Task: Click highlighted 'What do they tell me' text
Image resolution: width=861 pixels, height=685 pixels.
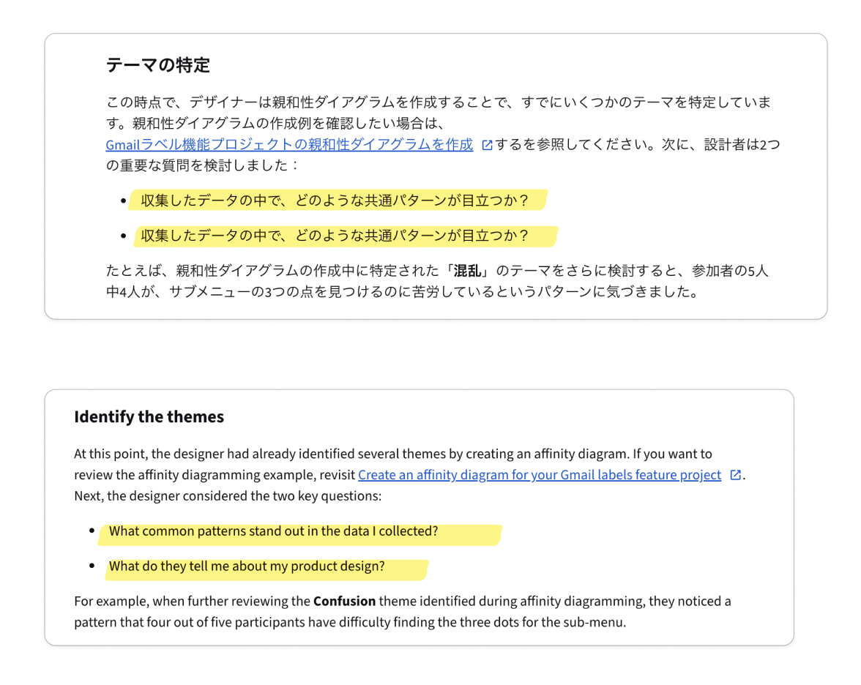Action: pyautogui.click(x=247, y=566)
